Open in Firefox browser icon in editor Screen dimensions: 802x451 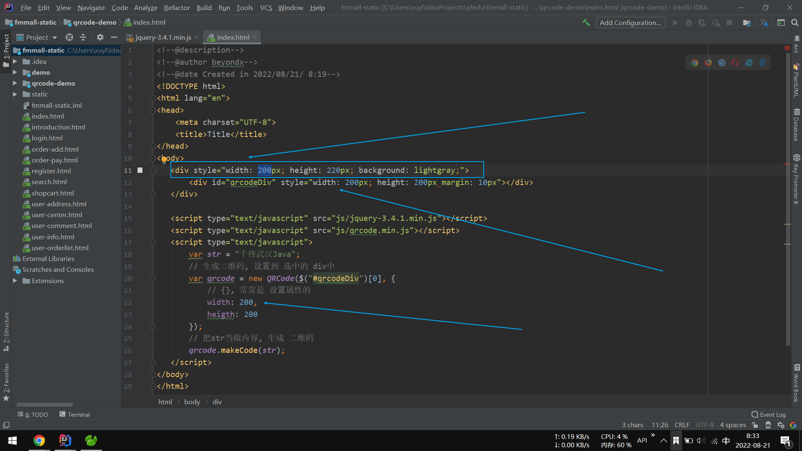pyautogui.click(x=708, y=63)
